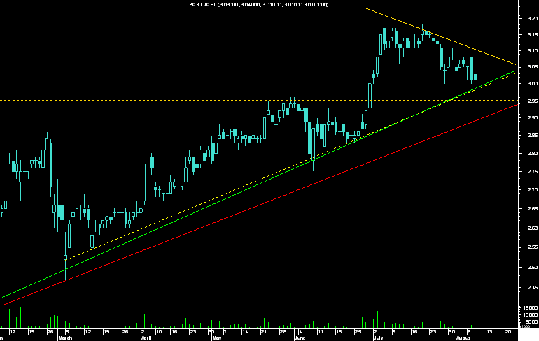Click the date label 14 in May
The width and height of the screenshot is (539, 341).
click(x=245, y=332)
